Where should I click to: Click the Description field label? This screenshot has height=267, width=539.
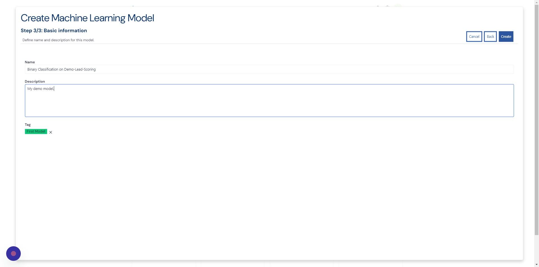35,82
